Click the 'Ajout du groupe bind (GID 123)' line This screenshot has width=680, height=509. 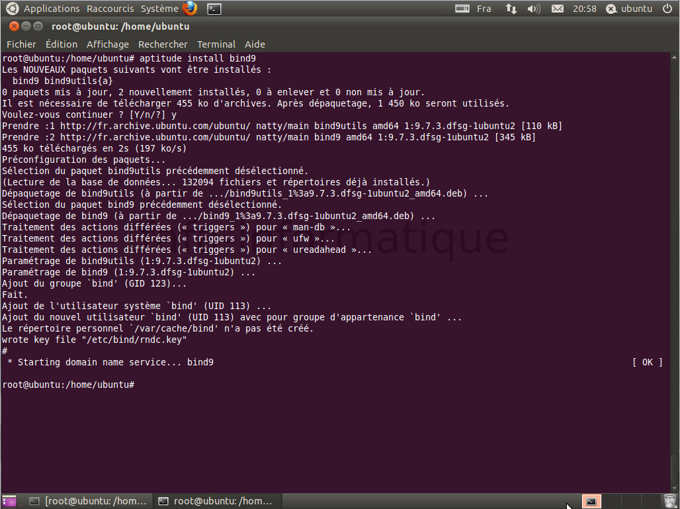click(x=95, y=283)
